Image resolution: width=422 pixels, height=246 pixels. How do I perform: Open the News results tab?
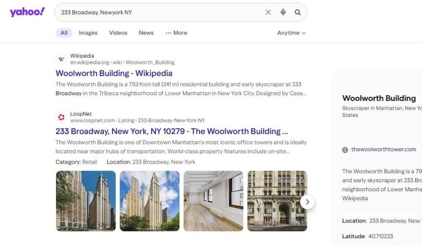(146, 33)
